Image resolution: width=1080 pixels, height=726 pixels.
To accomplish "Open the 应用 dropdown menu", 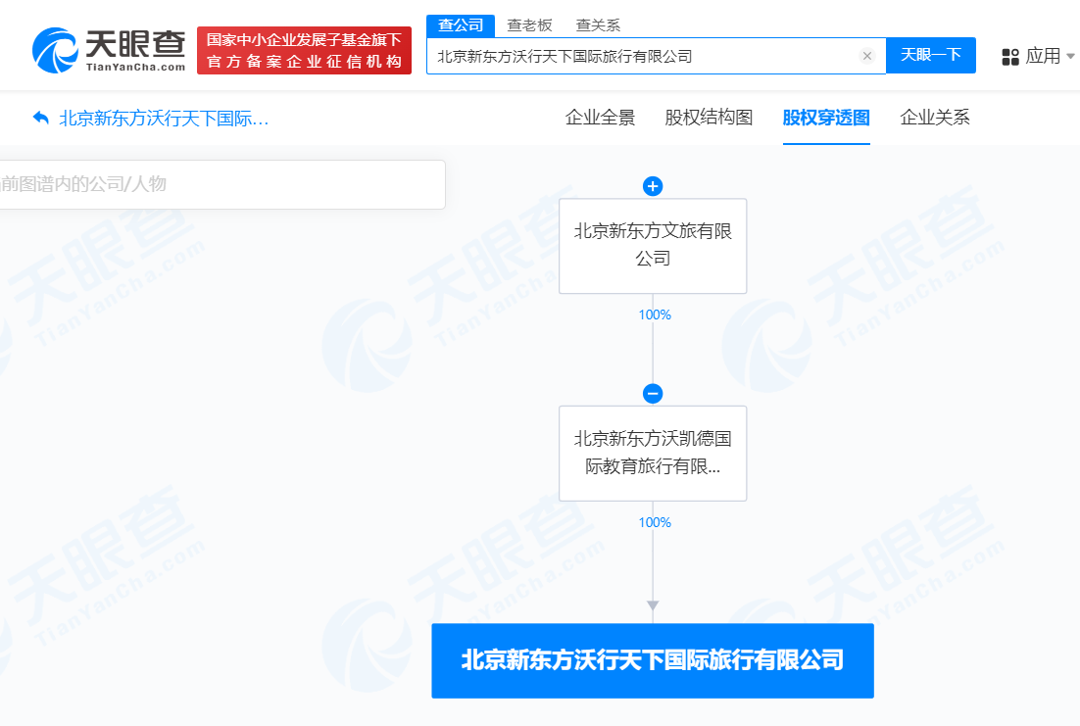I will [x=1043, y=57].
